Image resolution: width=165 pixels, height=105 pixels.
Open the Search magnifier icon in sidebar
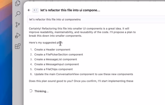[18, 14]
